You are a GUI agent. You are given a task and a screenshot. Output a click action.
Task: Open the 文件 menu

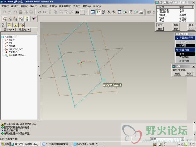click(x=5, y=6)
